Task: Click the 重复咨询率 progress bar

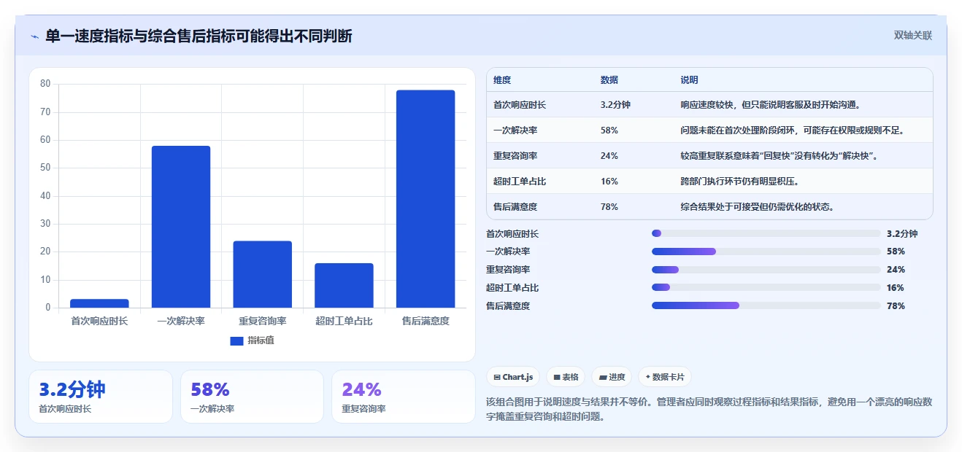Action: pyautogui.click(x=766, y=270)
